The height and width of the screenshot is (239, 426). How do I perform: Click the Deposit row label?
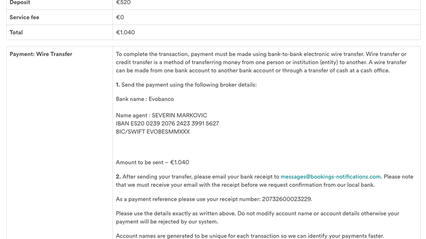click(20, 3)
